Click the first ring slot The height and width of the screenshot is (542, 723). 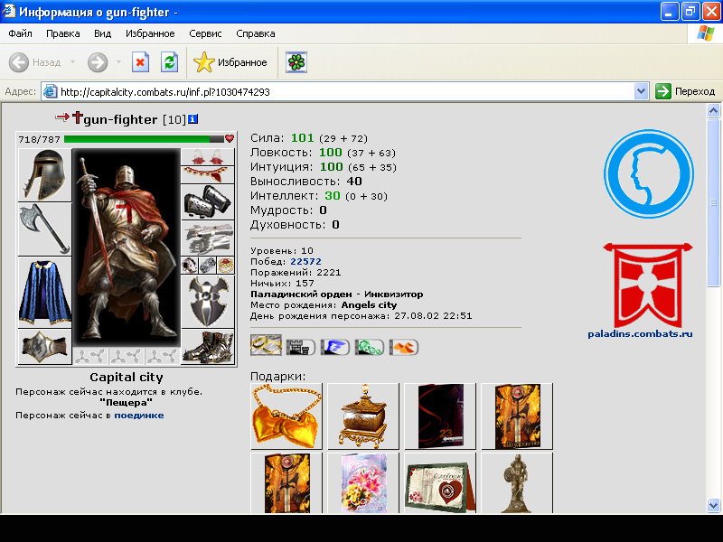190,265
